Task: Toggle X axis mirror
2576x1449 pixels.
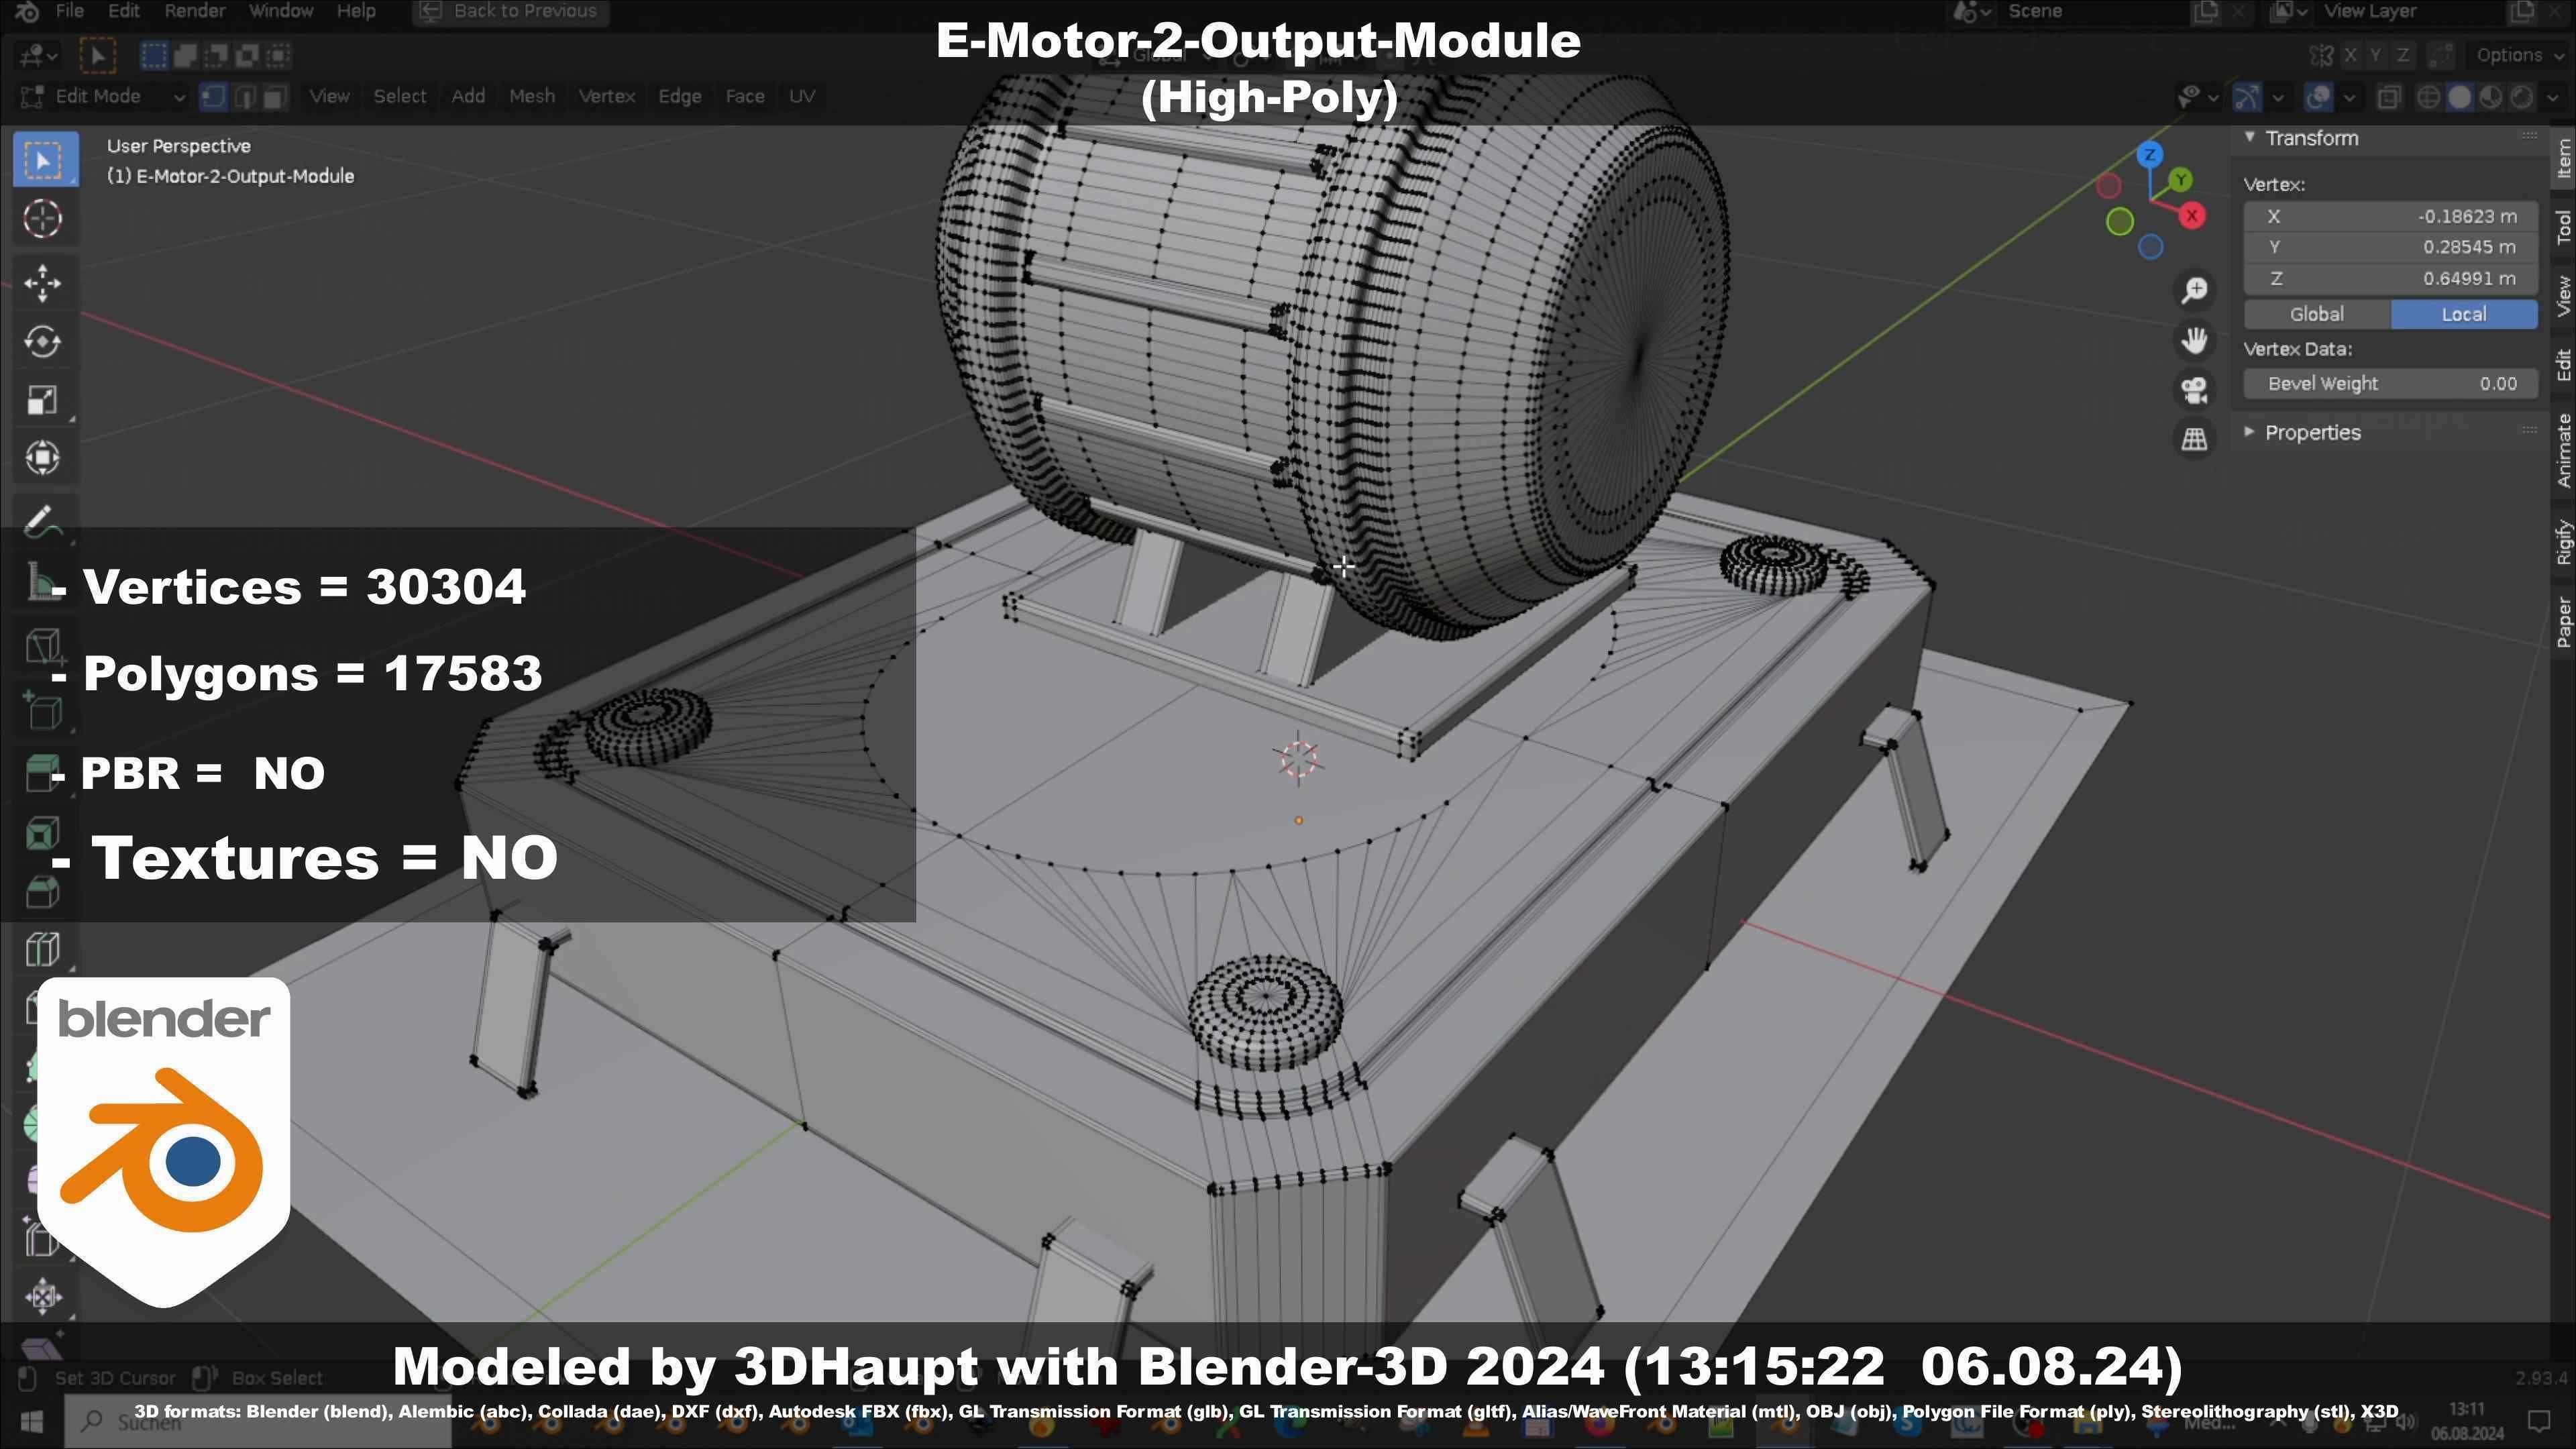Action: pyautogui.click(x=2350, y=55)
